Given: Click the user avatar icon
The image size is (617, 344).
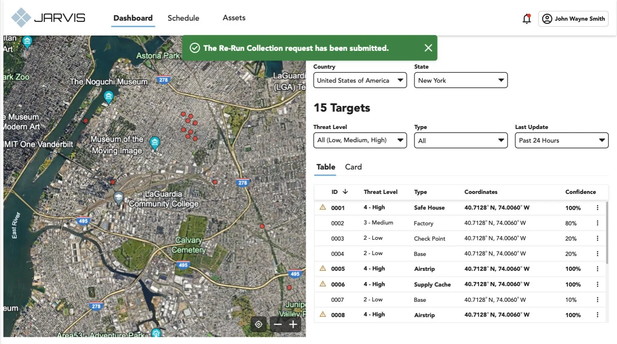Looking at the screenshot, I should click(x=547, y=19).
